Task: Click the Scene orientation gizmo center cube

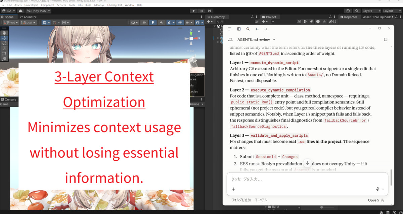Action: (191, 39)
